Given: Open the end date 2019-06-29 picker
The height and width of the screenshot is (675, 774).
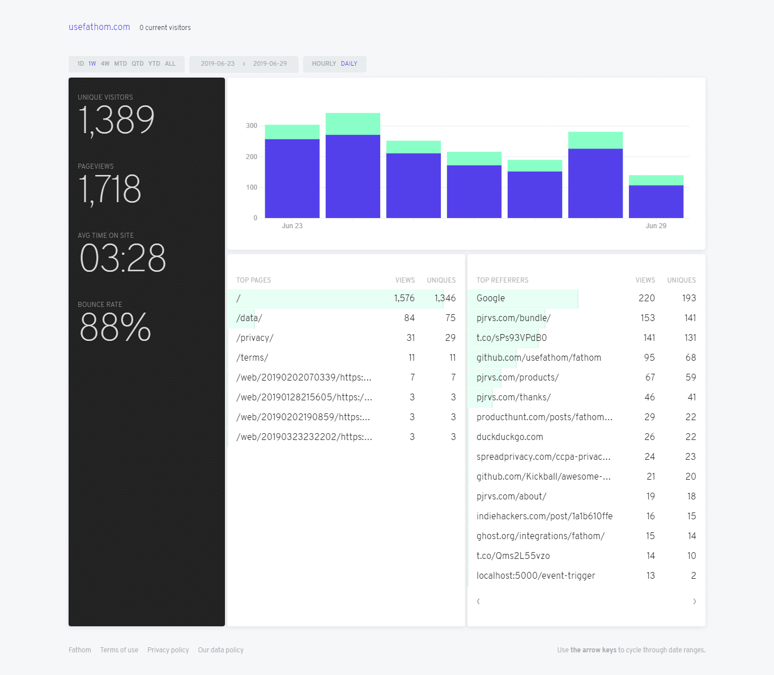Looking at the screenshot, I should coord(271,63).
